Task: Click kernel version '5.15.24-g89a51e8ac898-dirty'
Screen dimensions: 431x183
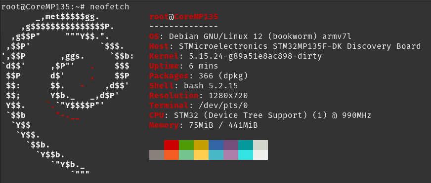Action: pyautogui.click(x=255, y=56)
